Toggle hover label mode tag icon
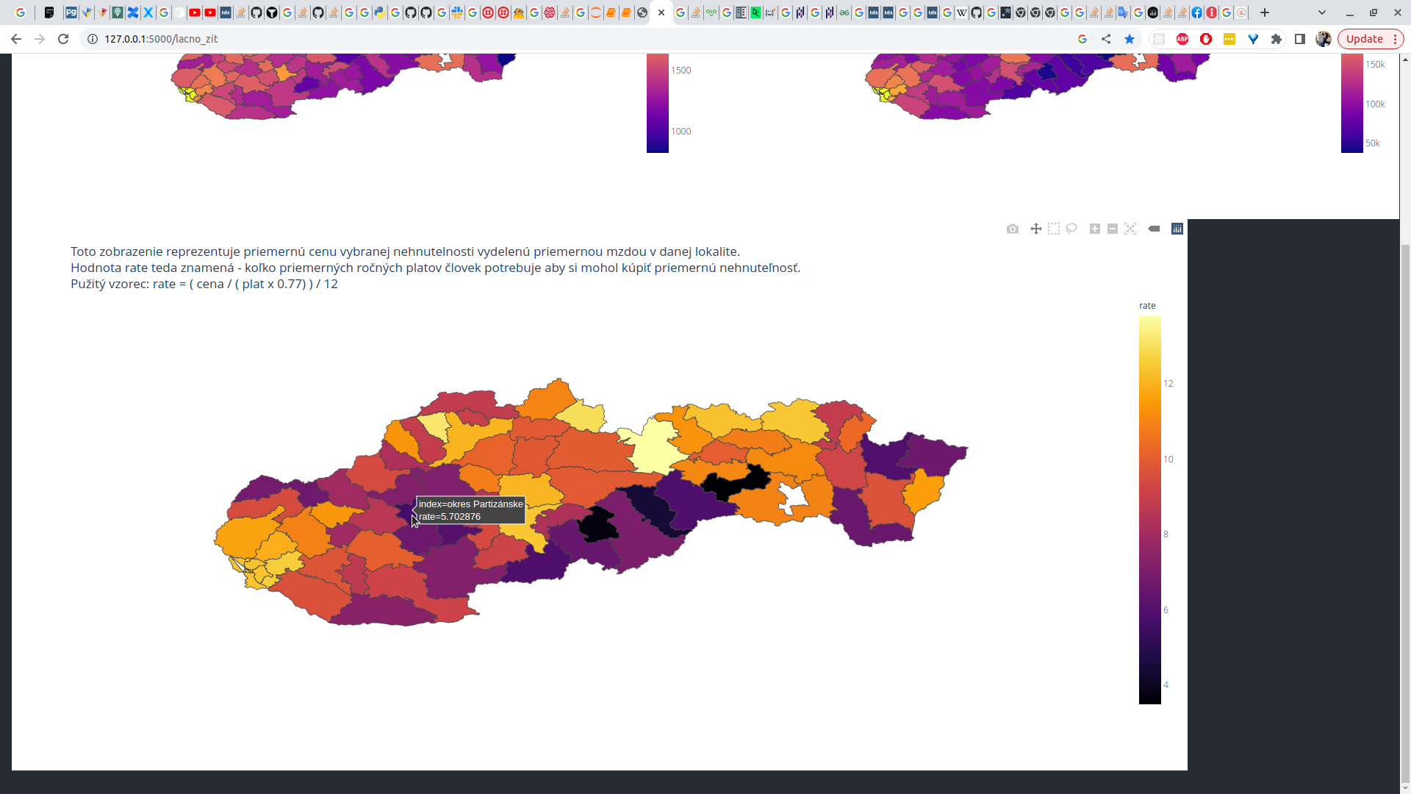Viewport: 1411px width, 794px height. pyautogui.click(x=1154, y=229)
